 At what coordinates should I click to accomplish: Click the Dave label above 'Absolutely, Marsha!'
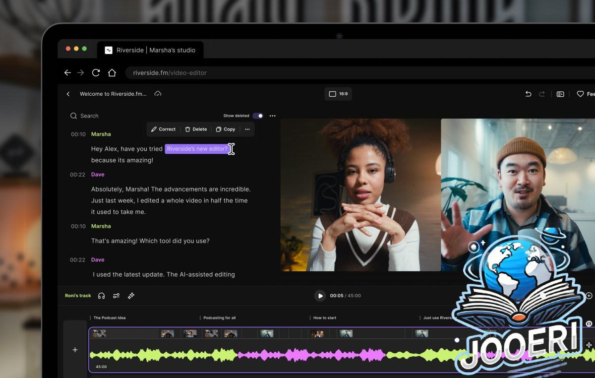pos(98,175)
